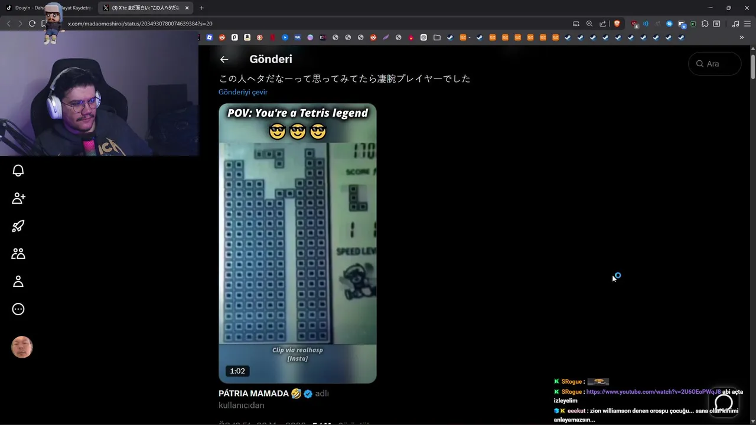This screenshot has height=425, width=756.
Task: Go back using arrow beside Gönderi
Action: [x=224, y=59]
